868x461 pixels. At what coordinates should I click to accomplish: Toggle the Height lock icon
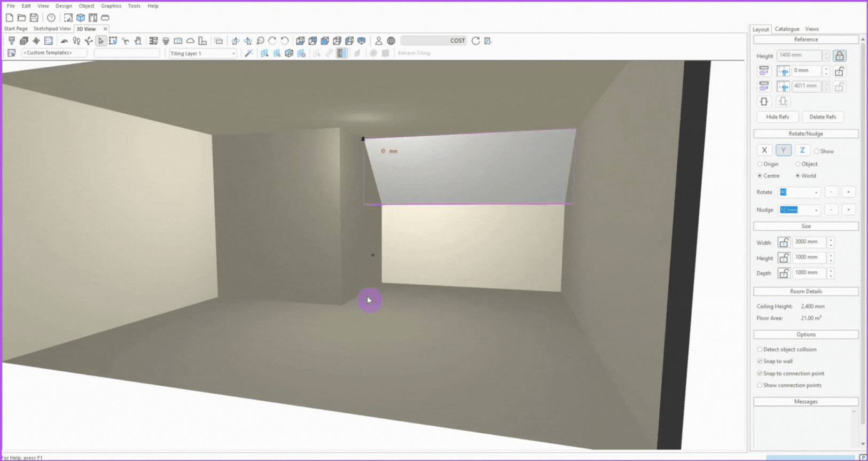839,56
